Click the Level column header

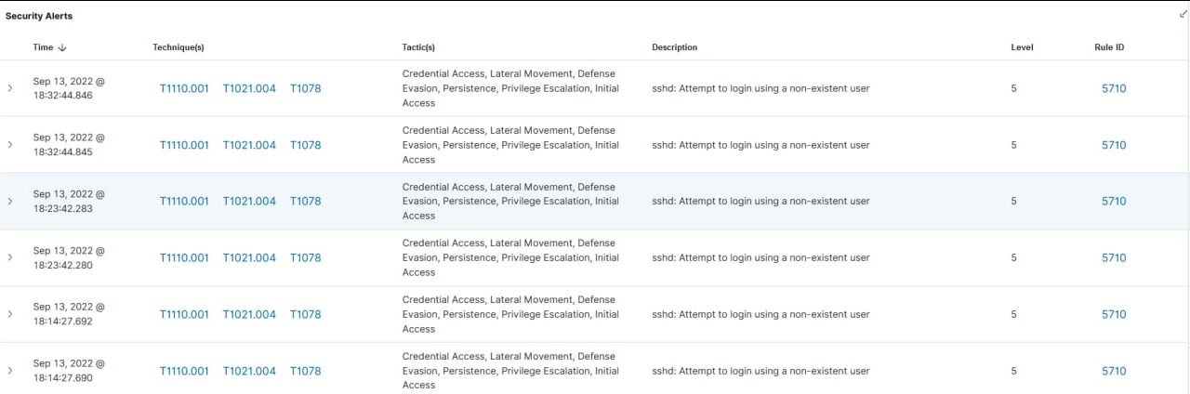coord(1022,47)
